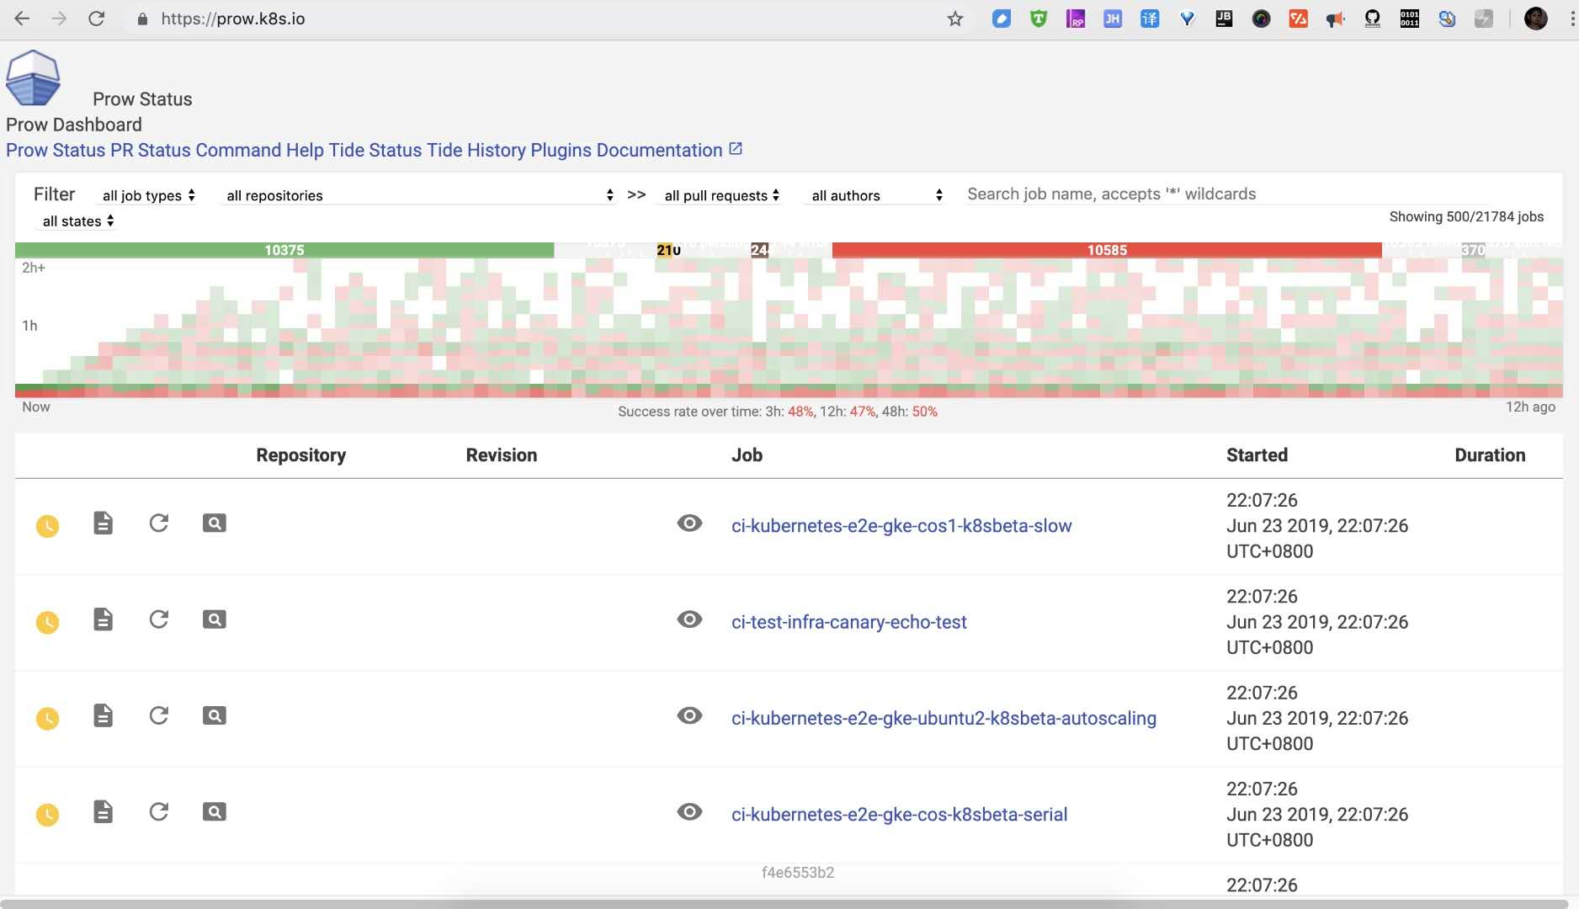The height and width of the screenshot is (909, 1579).
Task: Reload the page in the browser
Action: tap(97, 19)
